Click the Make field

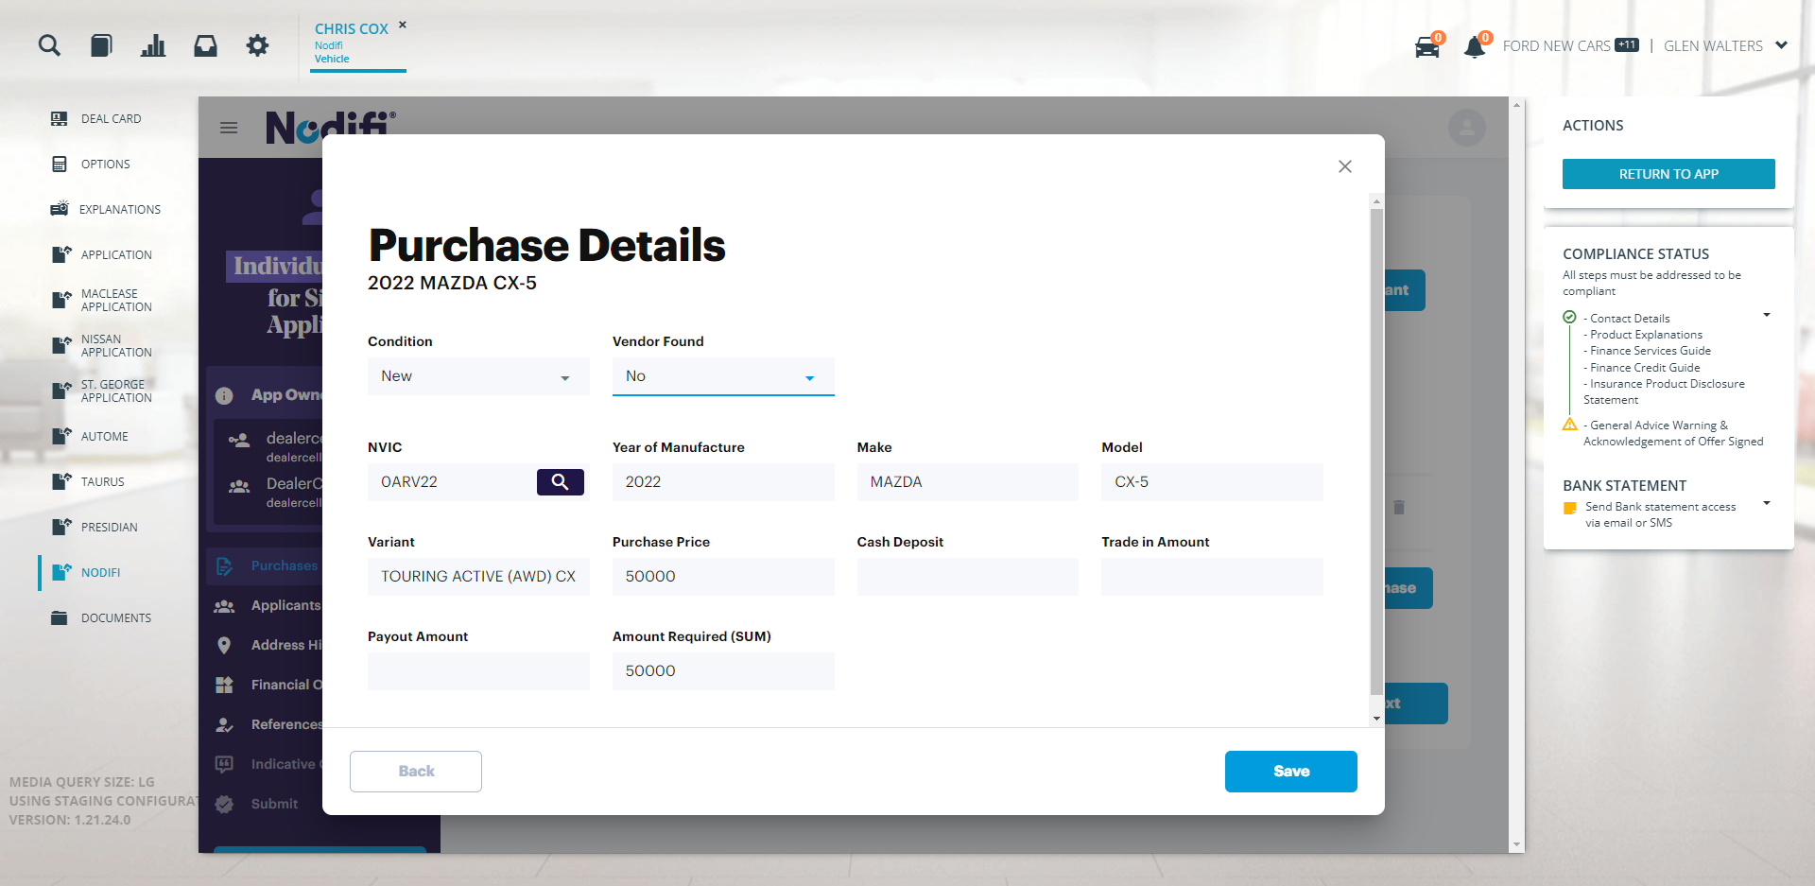pyautogui.click(x=968, y=482)
